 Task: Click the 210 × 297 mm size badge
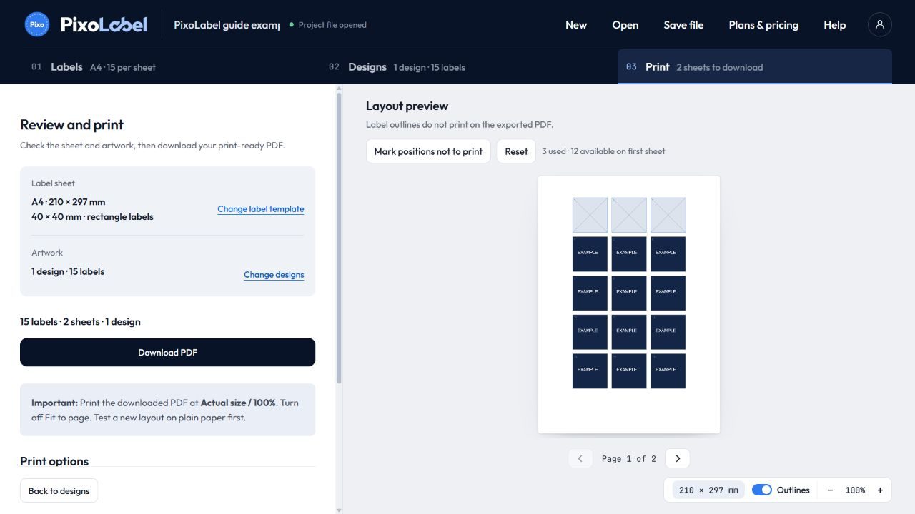pyautogui.click(x=708, y=490)
